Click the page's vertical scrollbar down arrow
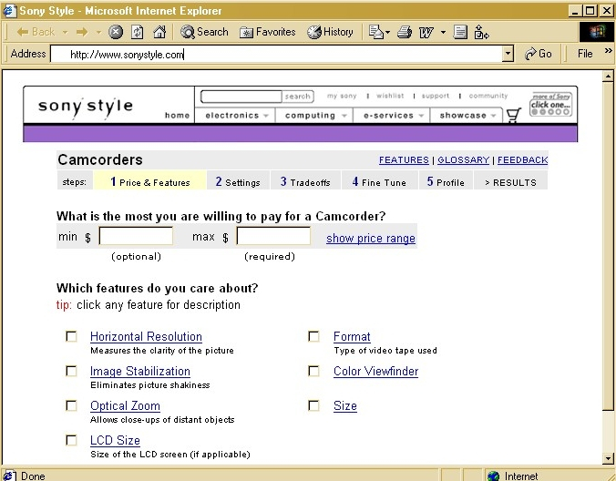Screen dimensions: 616x481 click(609, 458)
